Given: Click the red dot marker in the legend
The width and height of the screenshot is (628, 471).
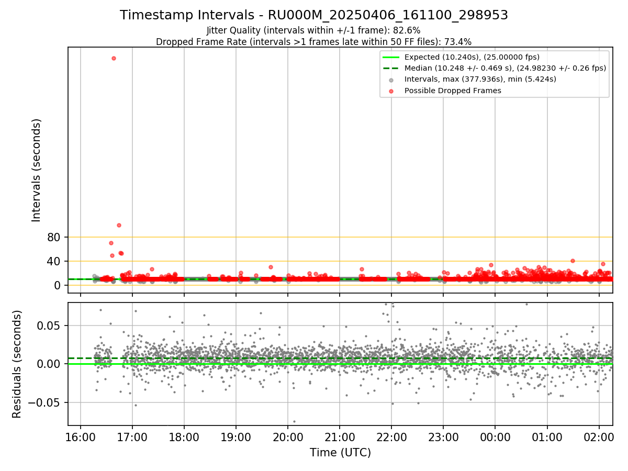Looking at the screenshot, I should click(391, 91).
